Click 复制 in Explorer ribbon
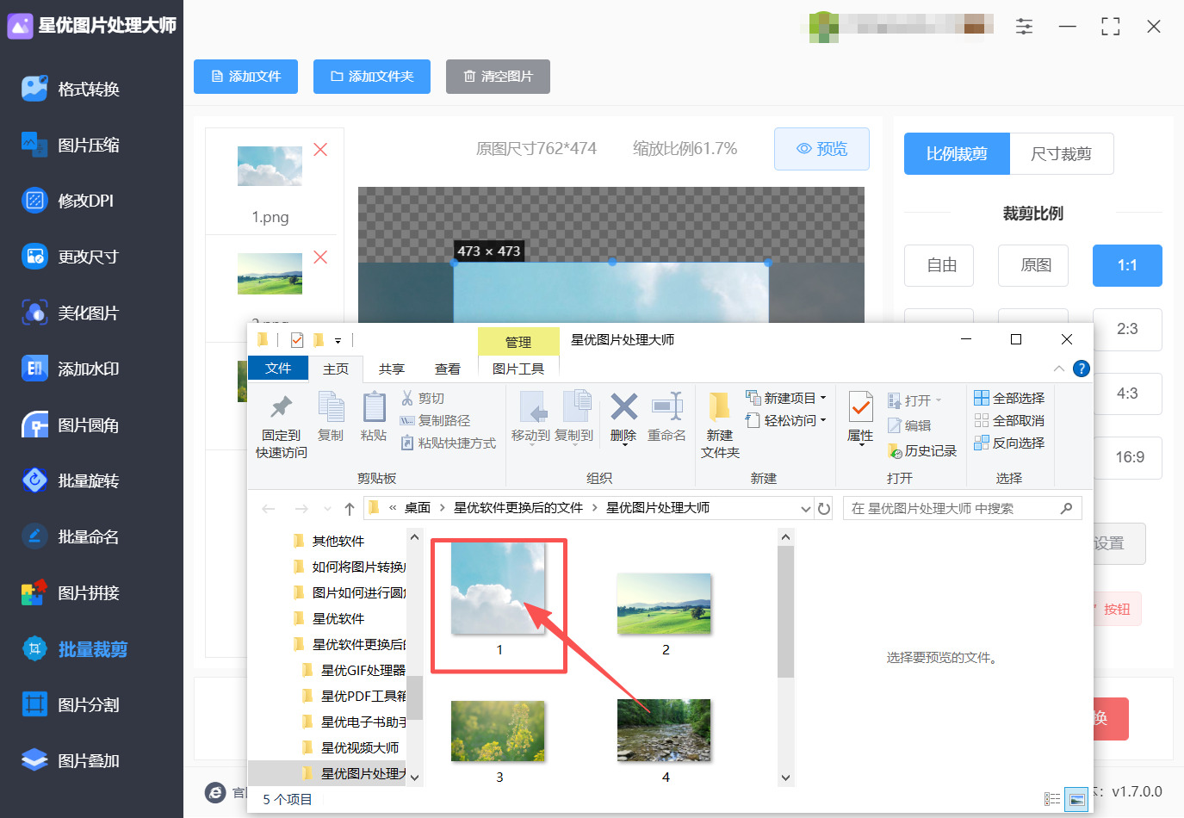This screenshot has height=818, width=1184. point(331,418)
